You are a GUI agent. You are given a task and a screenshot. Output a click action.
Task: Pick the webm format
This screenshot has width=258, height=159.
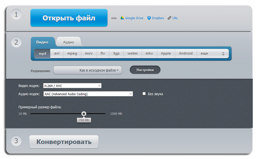132,54
